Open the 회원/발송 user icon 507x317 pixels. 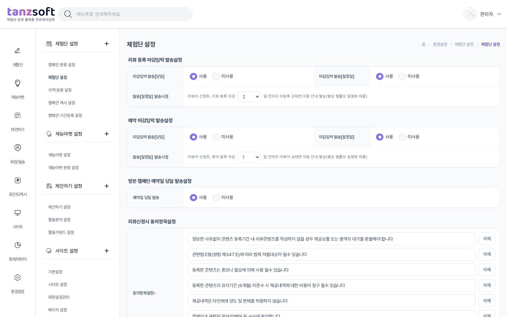(x=17, y=148)
